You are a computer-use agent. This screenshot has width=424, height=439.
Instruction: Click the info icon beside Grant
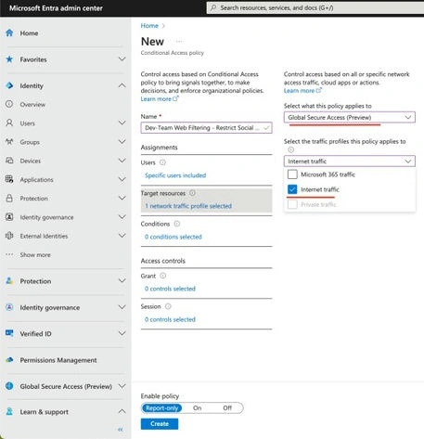tap(163, 276)
